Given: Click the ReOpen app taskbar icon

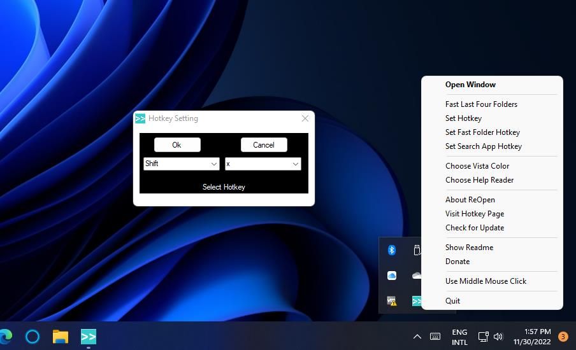Looking at the screenshot, I should 89,336.
